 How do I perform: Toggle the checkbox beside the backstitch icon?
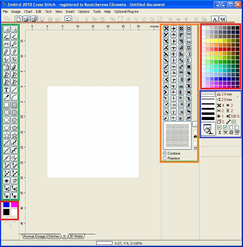pyautogui.click(x=234, y=122)
